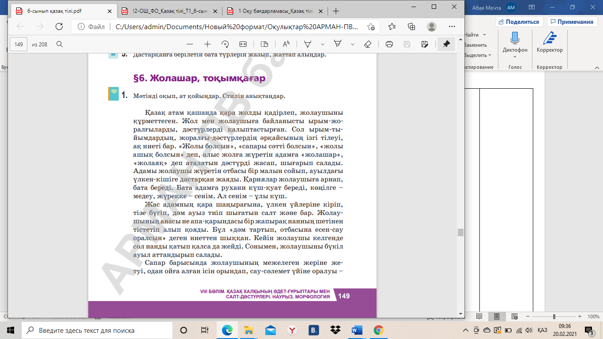Click the Fit to width icon

243,44
